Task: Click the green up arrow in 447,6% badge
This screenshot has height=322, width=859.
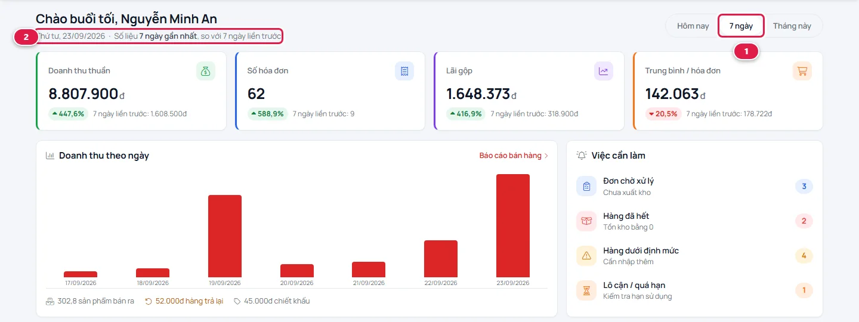Action: coord(55,113)
